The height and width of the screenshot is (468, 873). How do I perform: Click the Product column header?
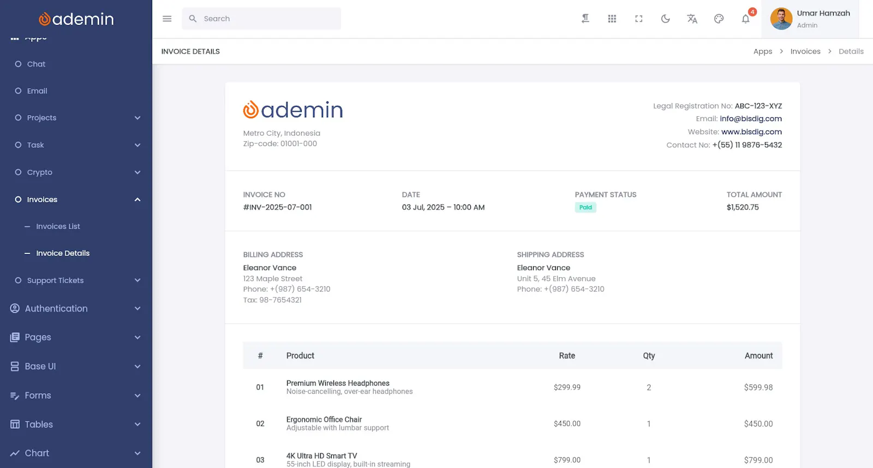click(x=300, y=356)
